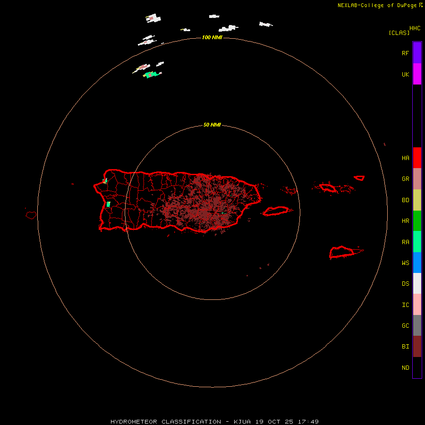Click the "HR" legend label
This screenshot has width=425, height=425.
[x=405, y=221]
